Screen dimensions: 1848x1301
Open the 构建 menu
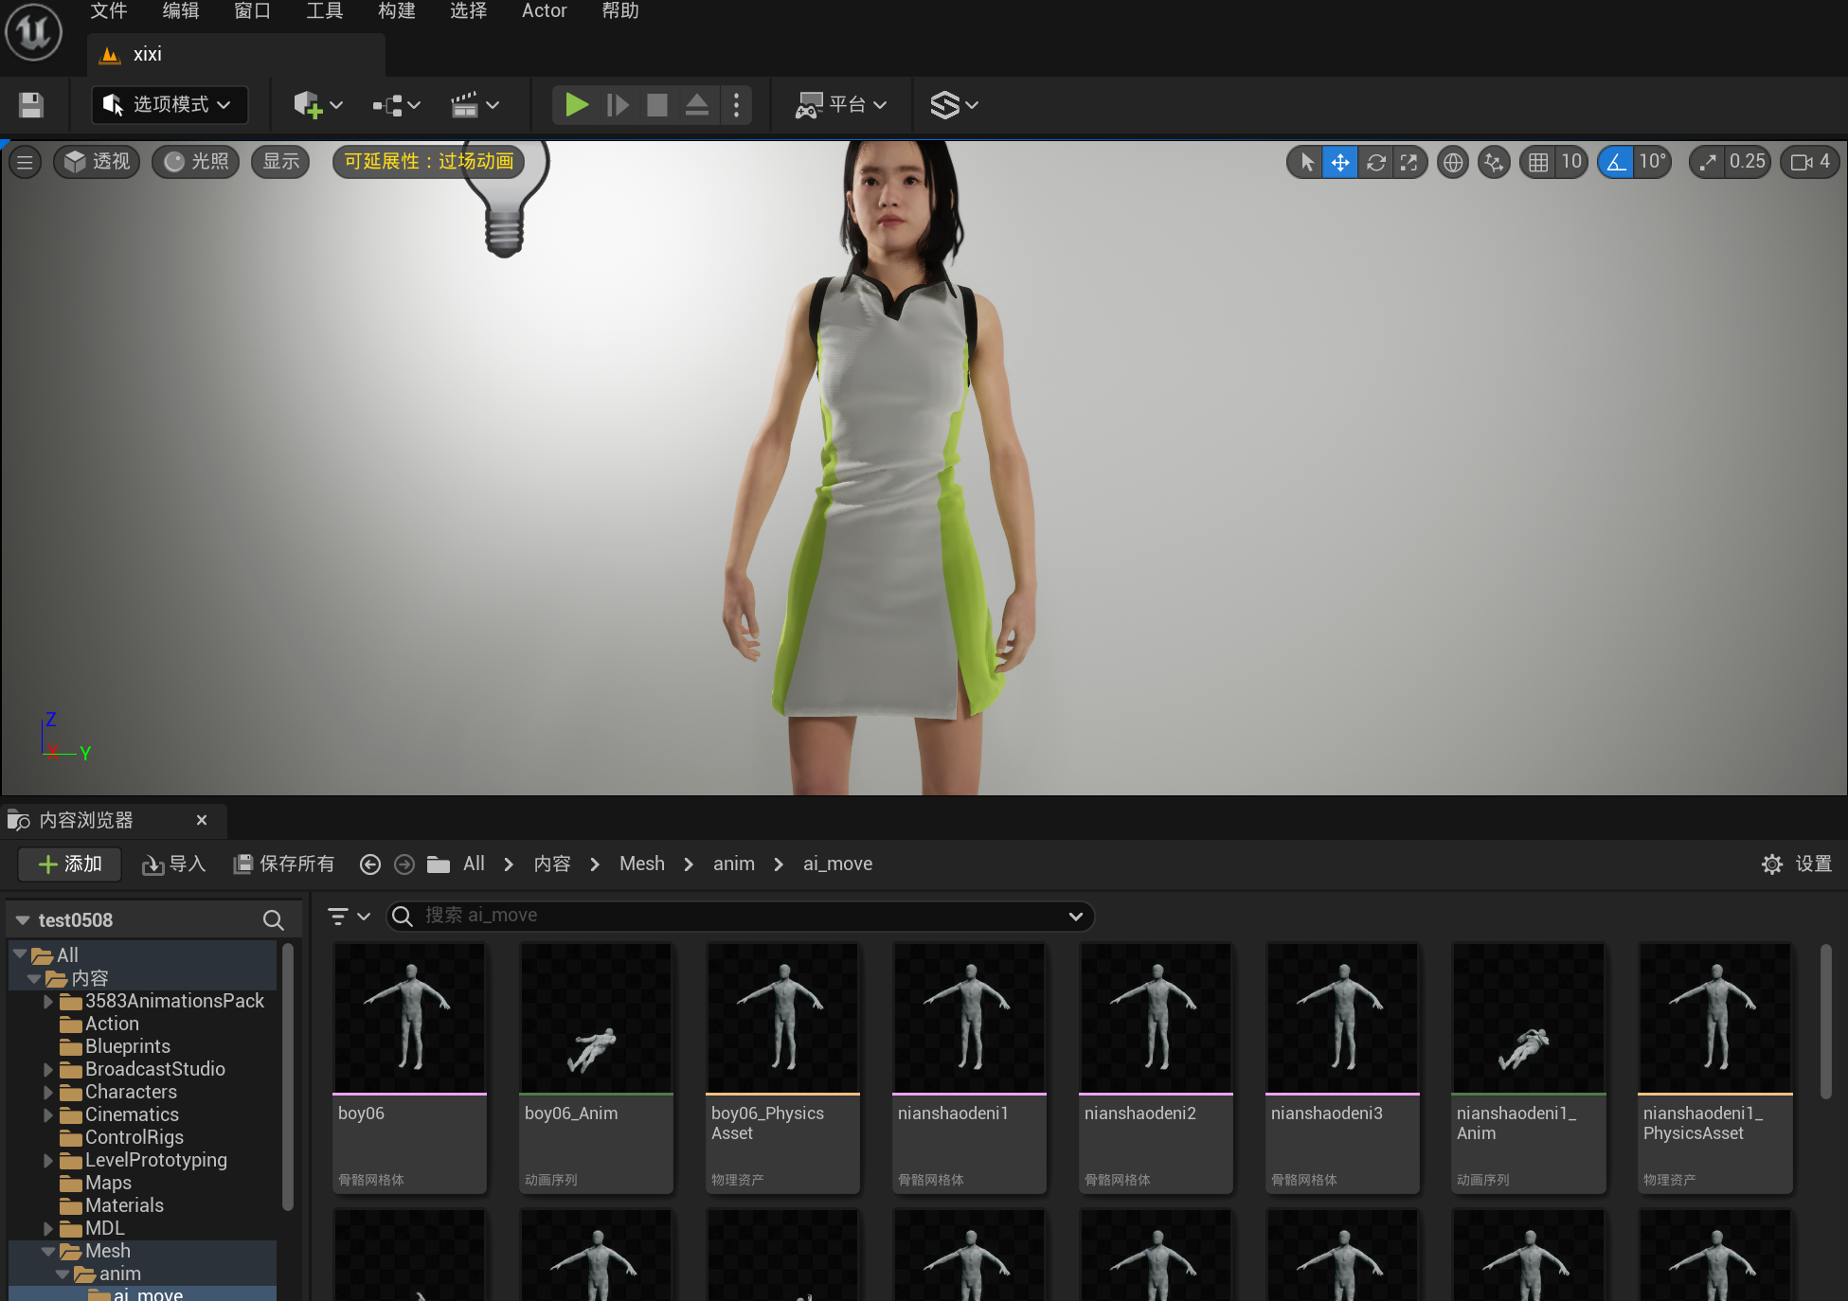click(396, 11)
